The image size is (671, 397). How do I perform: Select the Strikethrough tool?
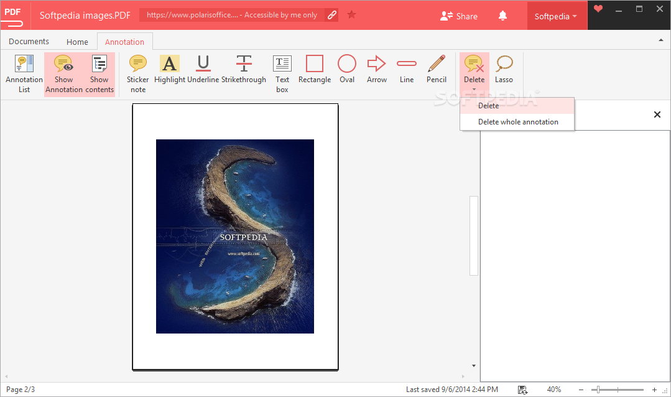click(244, 69)
